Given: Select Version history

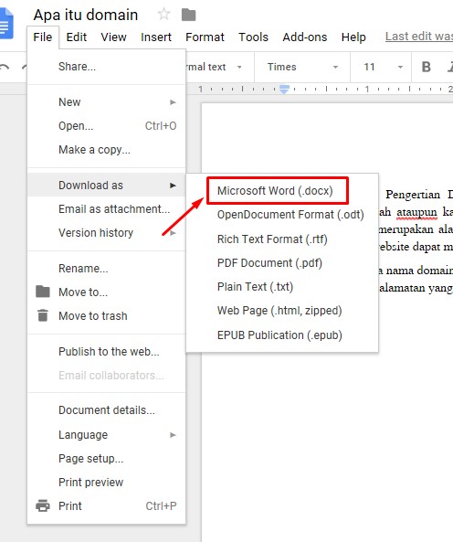Looking at the screenshot, I should pyautogui.click(x=106, y=233).
